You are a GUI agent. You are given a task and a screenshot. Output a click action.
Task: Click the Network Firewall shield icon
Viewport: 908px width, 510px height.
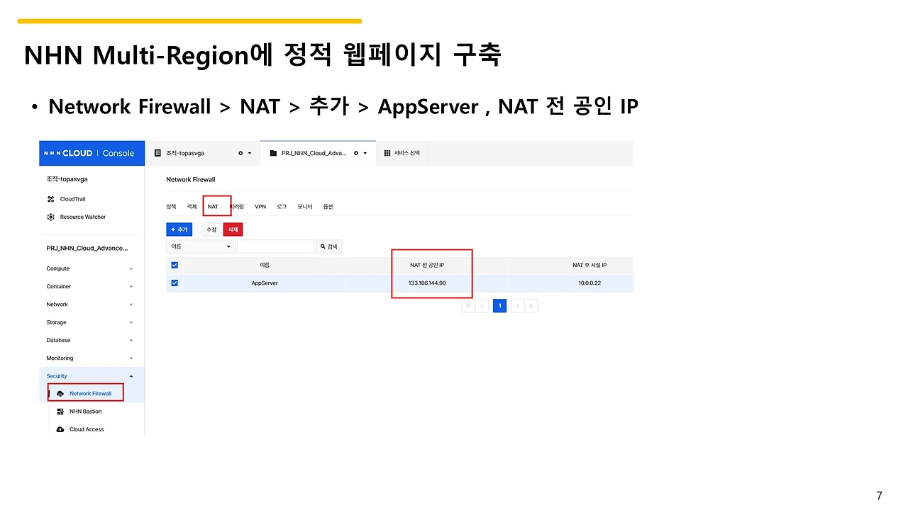click(60, 393)
